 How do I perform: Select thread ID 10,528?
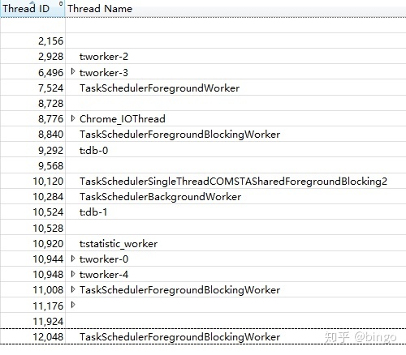(48, 228)
